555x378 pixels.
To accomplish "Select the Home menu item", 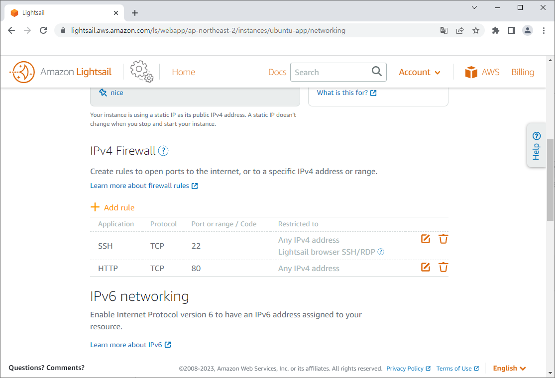I will [183, 72].
